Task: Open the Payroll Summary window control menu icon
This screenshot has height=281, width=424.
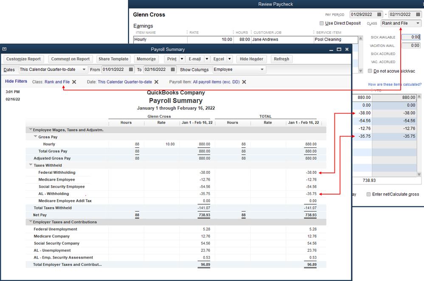Action: coord(5,49)
